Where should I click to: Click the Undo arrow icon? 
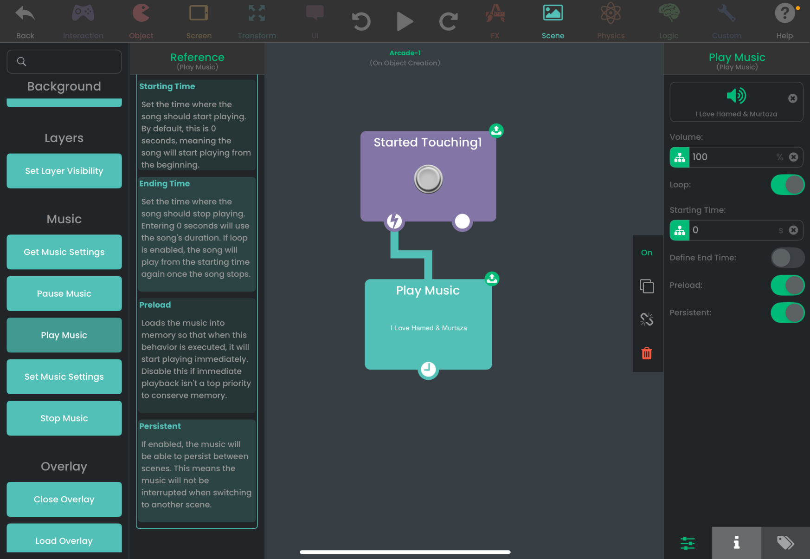tap(361, 22)
